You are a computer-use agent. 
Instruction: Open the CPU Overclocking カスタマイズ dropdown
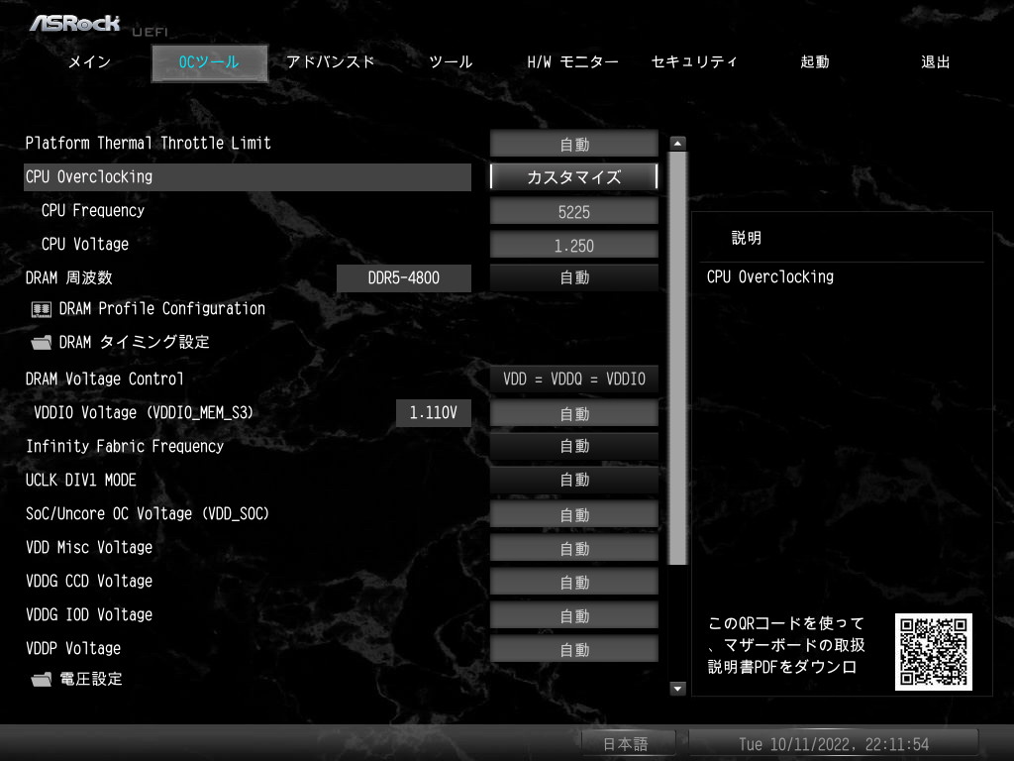[x=574, y=176]
